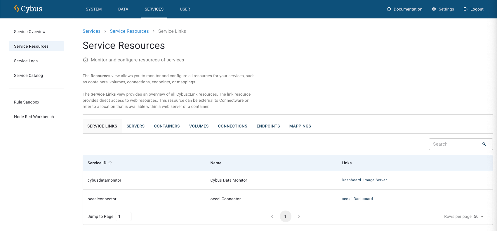Open Node Red Workbench in sidebar

(x=34, y=117)
